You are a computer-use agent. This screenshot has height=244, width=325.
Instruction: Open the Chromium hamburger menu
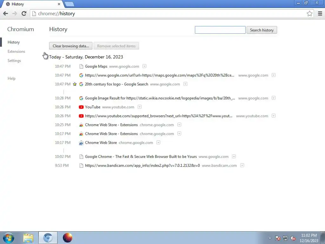(x=320, y=13)
